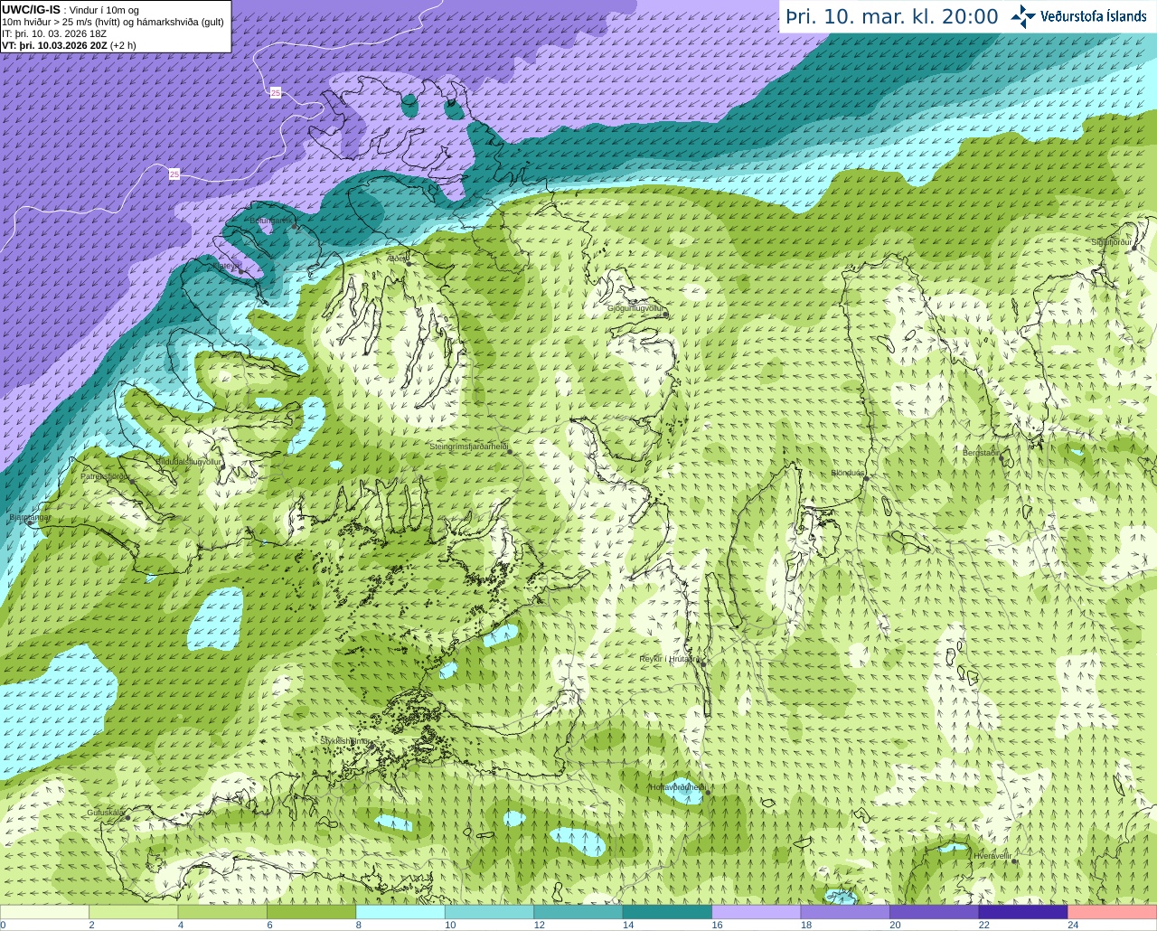1157x931 pixels.
Task: Select the Gufuskálar station label
Action: [106, 812]
